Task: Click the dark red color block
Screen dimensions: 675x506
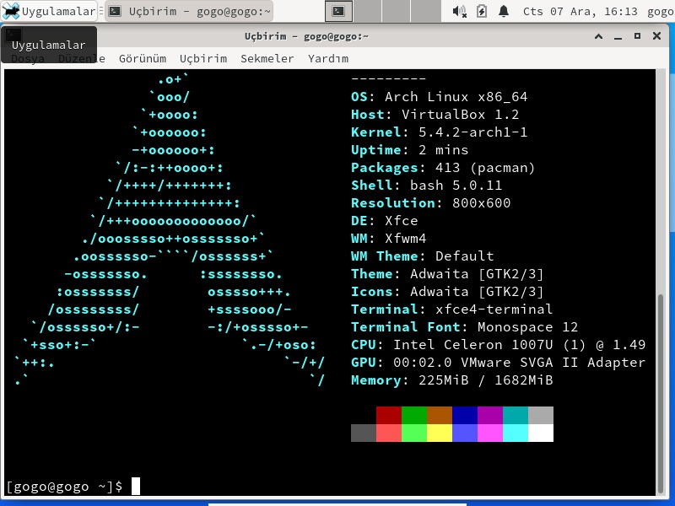Action: pos(389,415)
